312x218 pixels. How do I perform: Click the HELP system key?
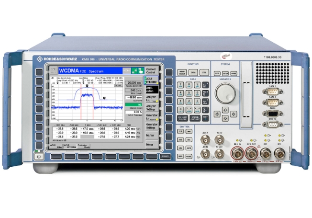click(217, 73)
